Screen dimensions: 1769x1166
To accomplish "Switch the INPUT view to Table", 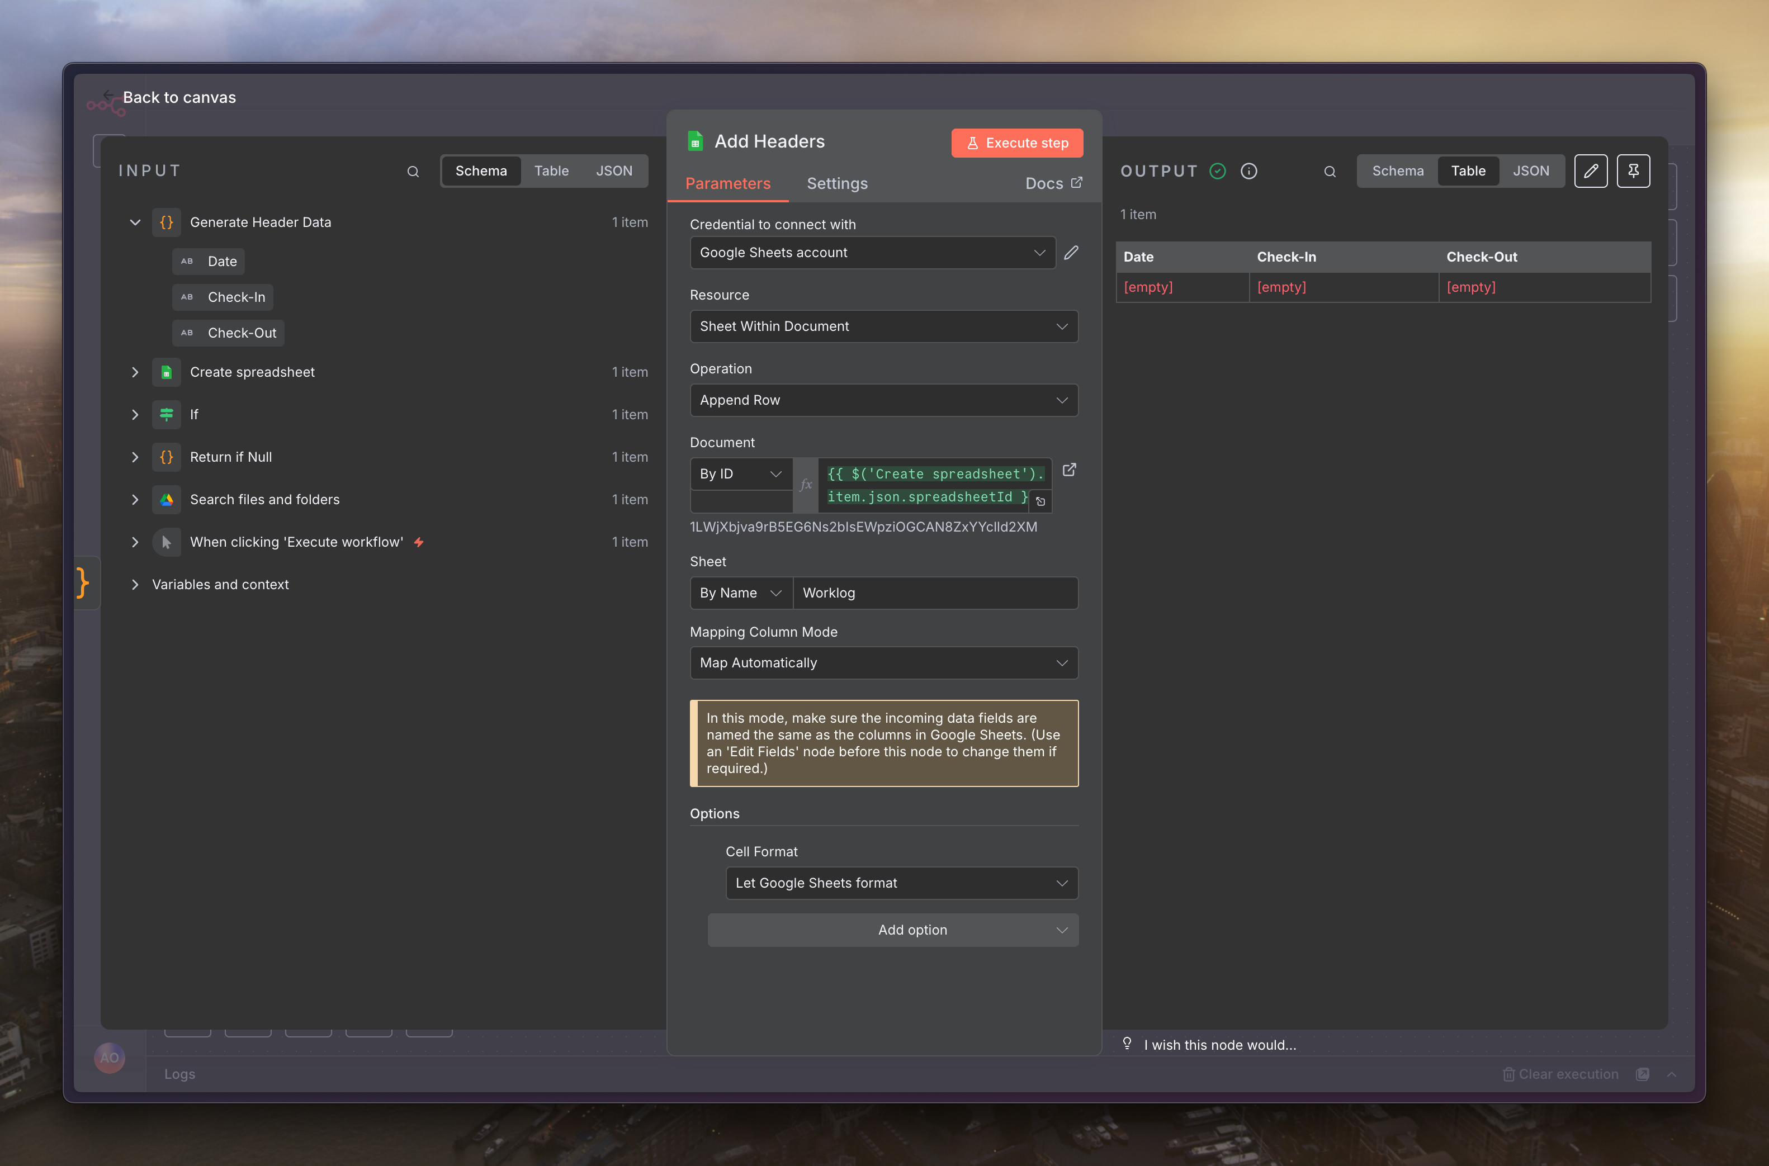I will 551,171.
